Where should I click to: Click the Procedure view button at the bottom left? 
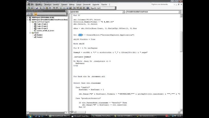point(70,112)
